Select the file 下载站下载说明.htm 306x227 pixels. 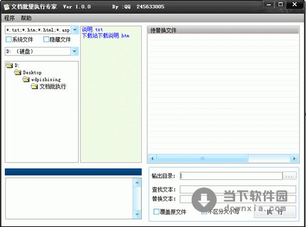tap(106, 35)
